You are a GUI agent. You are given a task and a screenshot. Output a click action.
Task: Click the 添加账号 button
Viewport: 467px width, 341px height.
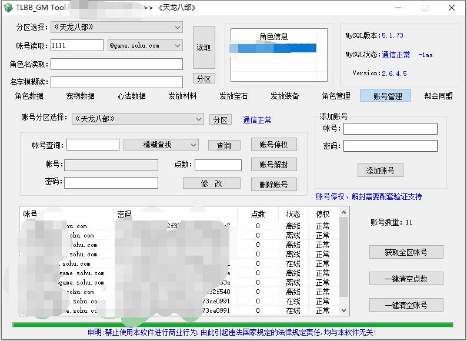coord(380,170)
